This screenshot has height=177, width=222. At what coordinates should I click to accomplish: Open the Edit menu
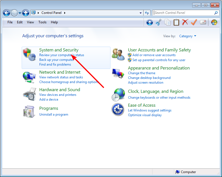click(x=20, y=22)
